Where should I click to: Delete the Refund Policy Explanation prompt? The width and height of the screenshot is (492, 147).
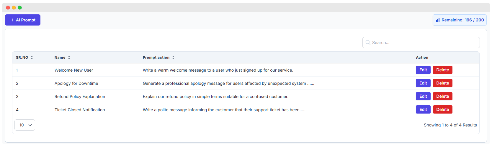(x=442, y=96)
